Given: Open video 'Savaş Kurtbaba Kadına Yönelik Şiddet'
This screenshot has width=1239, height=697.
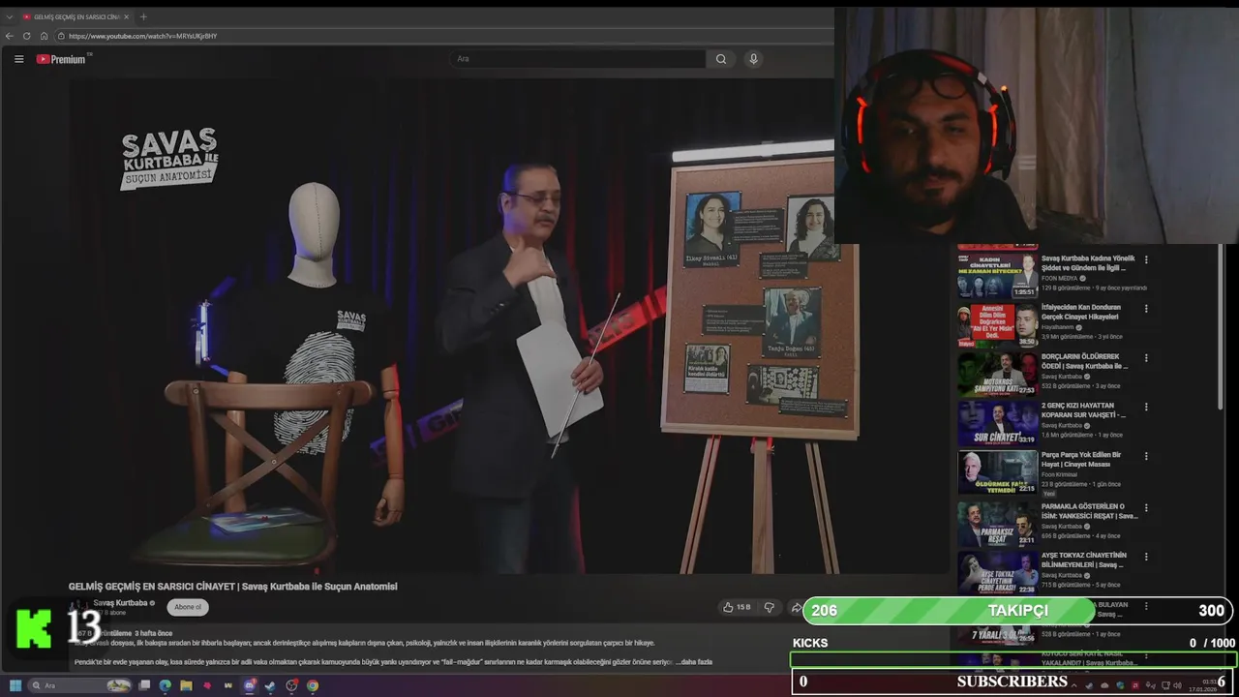Looking at the screenshot, I should (1088, 263).
